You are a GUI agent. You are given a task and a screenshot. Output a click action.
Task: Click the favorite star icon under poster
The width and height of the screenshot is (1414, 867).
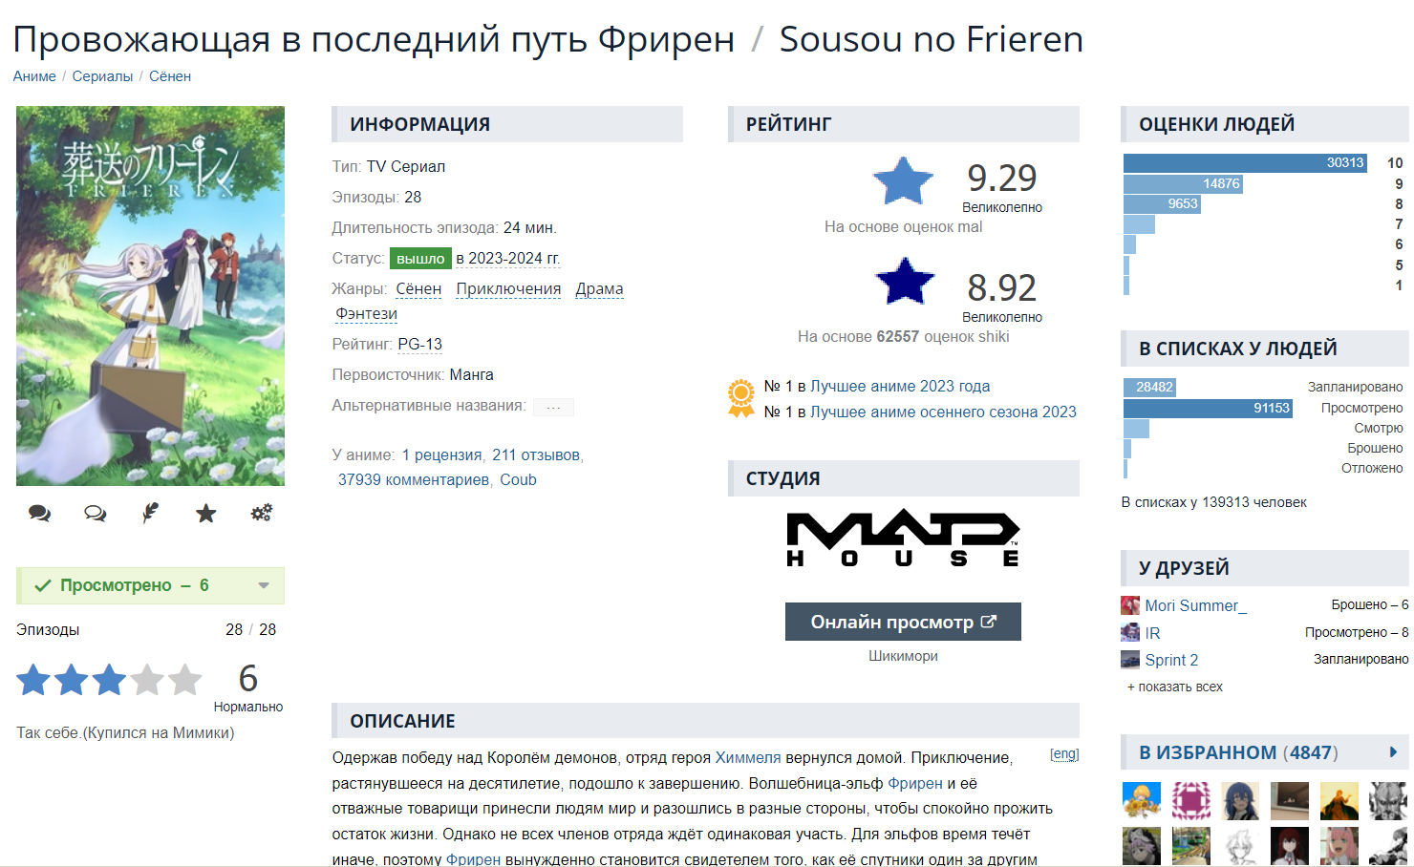[x=205, y=514]
